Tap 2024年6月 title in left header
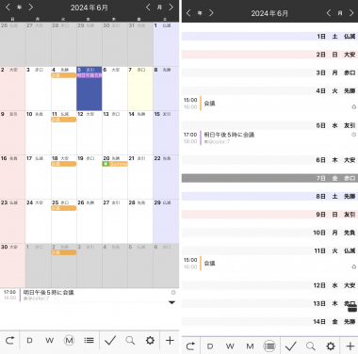Viewport: 358px width, 354px height. coord(89,8)
